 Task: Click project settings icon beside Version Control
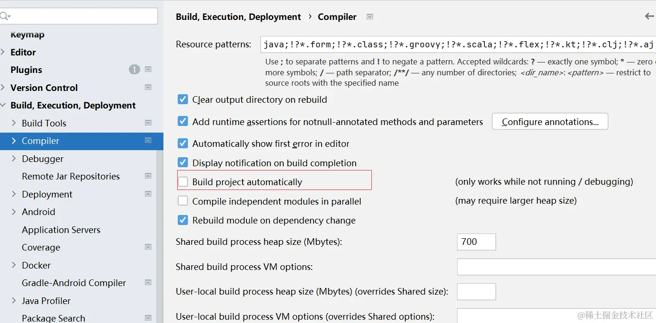pyautogui.click(x=148, y=88)
